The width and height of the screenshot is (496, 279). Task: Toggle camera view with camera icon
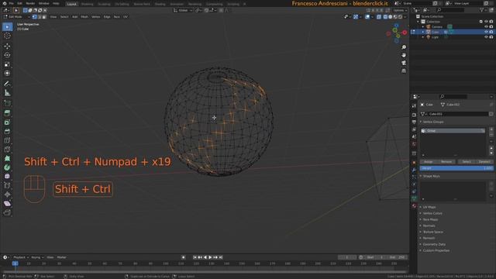[404, 63]
